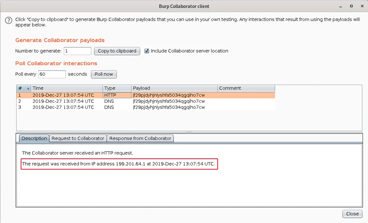Switch to Request to Collaborator tab
The height and width of the screenshot is (223, 368).
[x=78, y=139]
